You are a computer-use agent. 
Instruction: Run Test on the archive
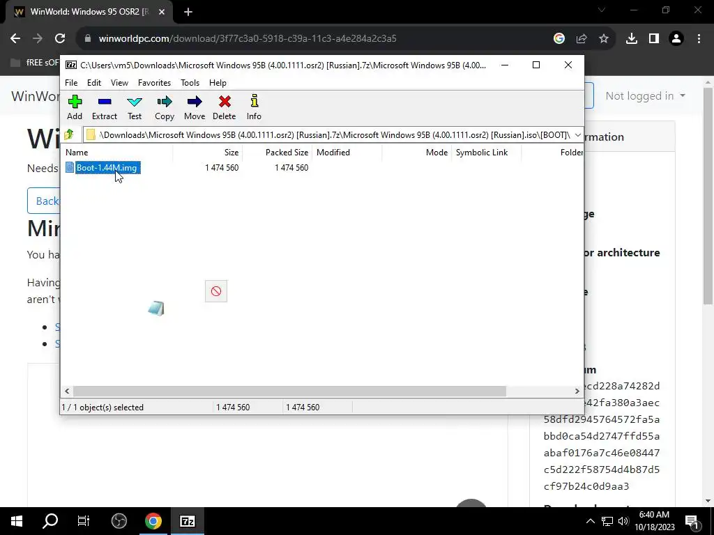point(135,107)
